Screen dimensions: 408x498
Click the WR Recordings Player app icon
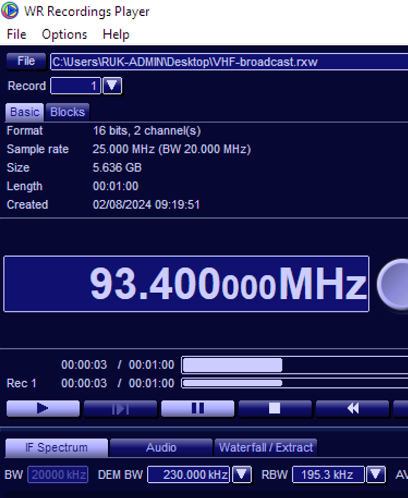coord(10,11)
